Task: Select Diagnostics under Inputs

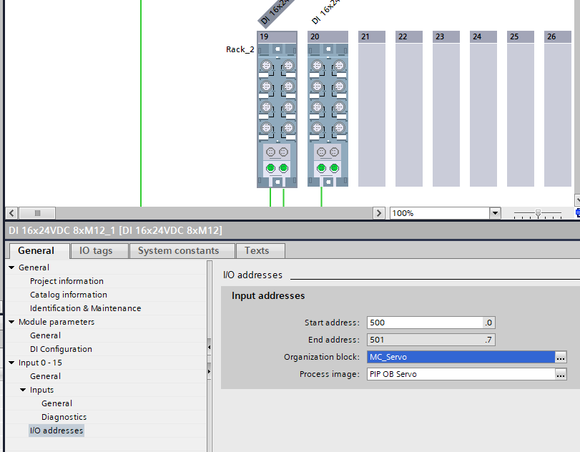Action: tap(64, 417)
